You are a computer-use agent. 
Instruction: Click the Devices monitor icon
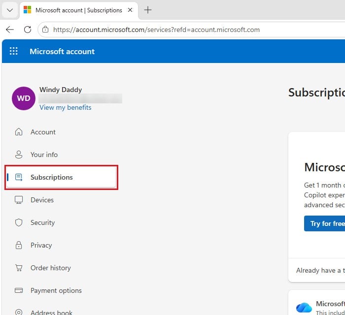[19, 200]
